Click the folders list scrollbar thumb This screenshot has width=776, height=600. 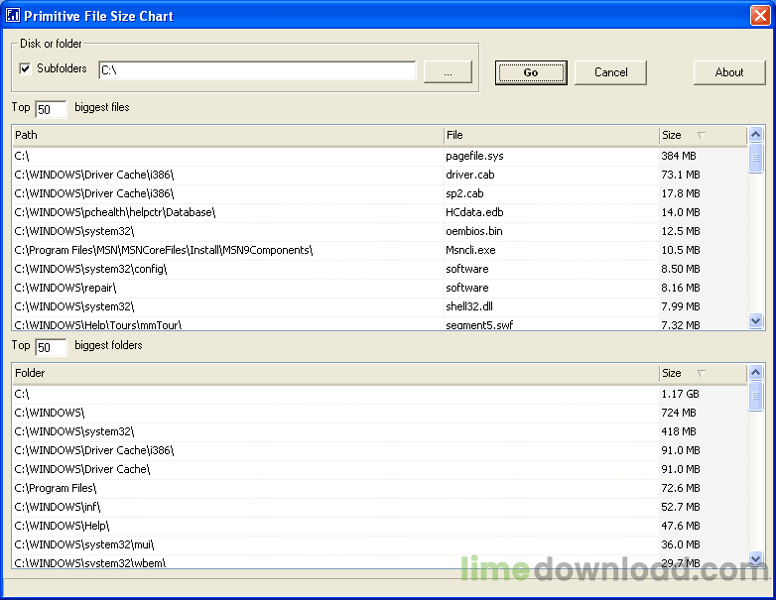tap(756, 396)
